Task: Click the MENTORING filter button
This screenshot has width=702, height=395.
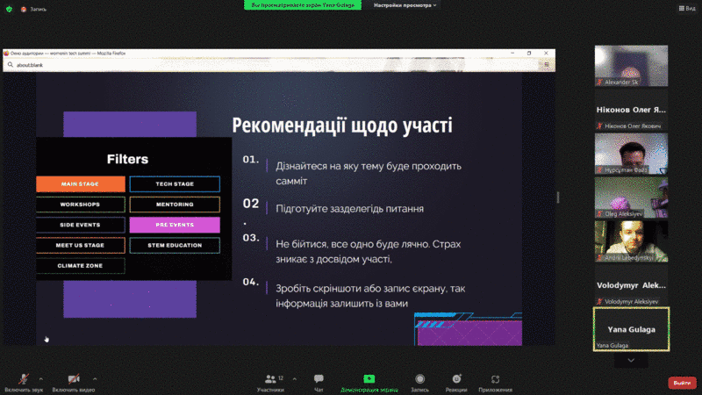Action: (x=175, y=205)
